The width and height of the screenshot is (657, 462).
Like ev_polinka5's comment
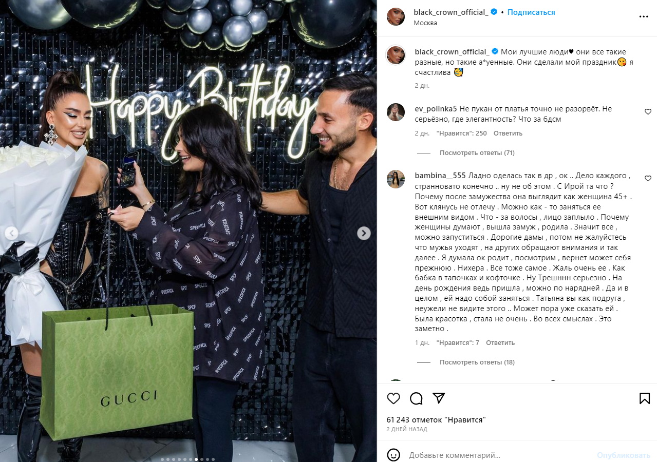pyautogui.click(x=648, y=111)
